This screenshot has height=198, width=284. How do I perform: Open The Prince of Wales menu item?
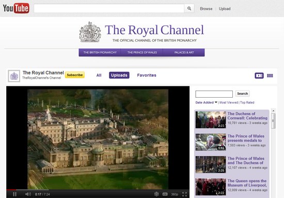(x=142, y=52)
